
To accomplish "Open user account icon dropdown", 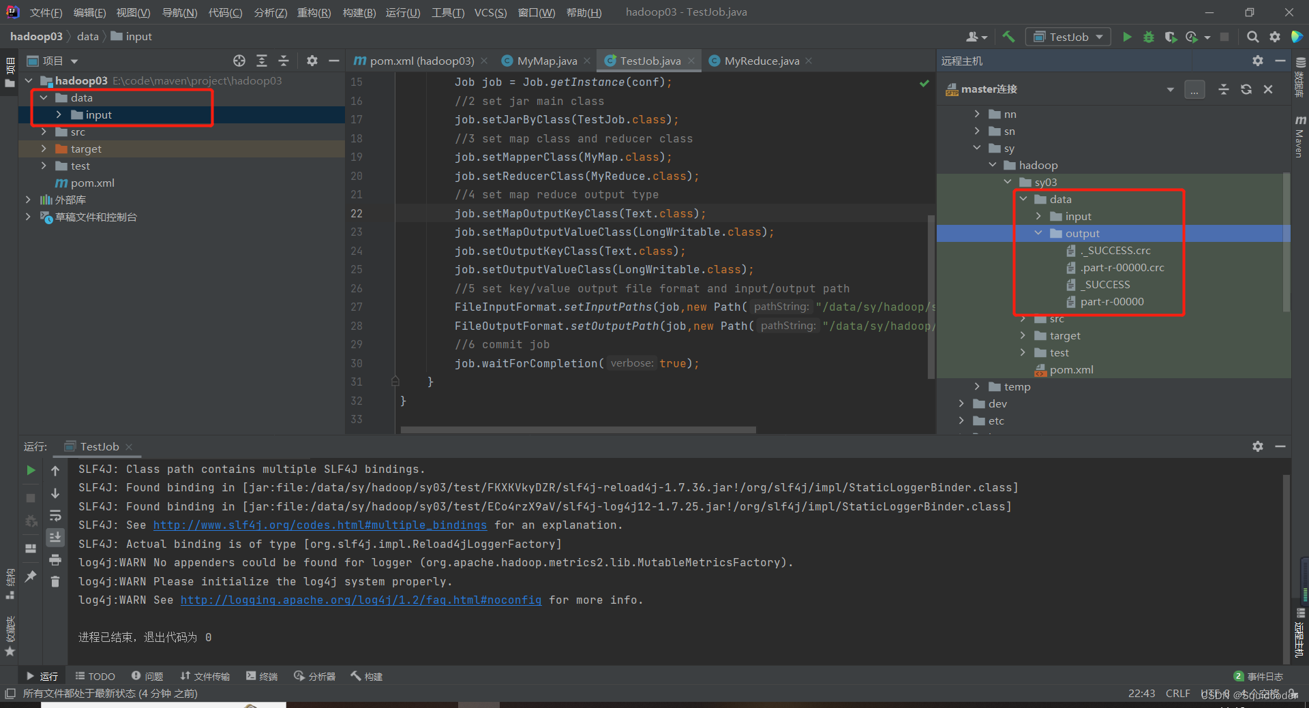I will [976, 37].
